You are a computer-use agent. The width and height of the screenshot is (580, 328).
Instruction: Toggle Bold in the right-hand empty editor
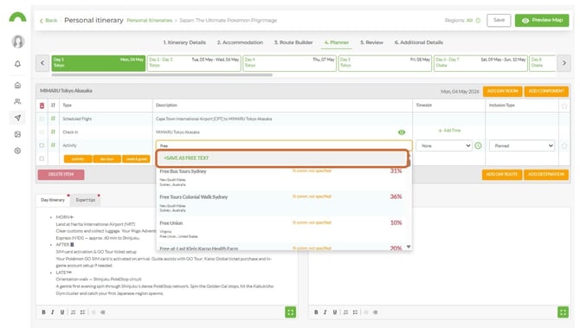pyautogui.click(x=316, y=312)
